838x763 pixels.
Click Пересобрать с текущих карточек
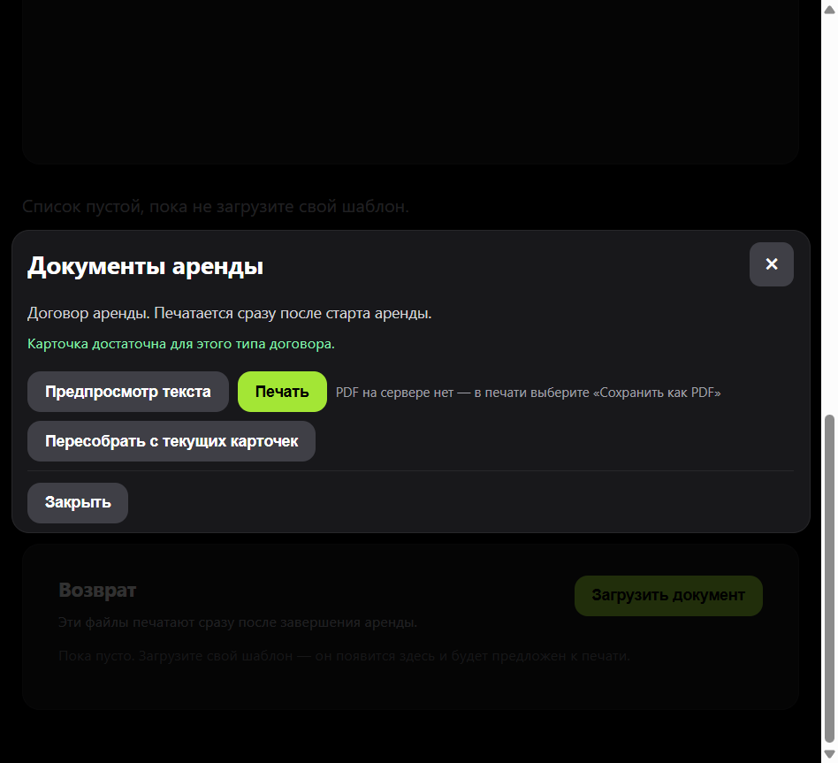pyautogui.click(x=171, y=441)
